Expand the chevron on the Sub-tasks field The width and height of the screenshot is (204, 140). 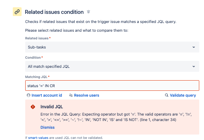tap(194, 47)
